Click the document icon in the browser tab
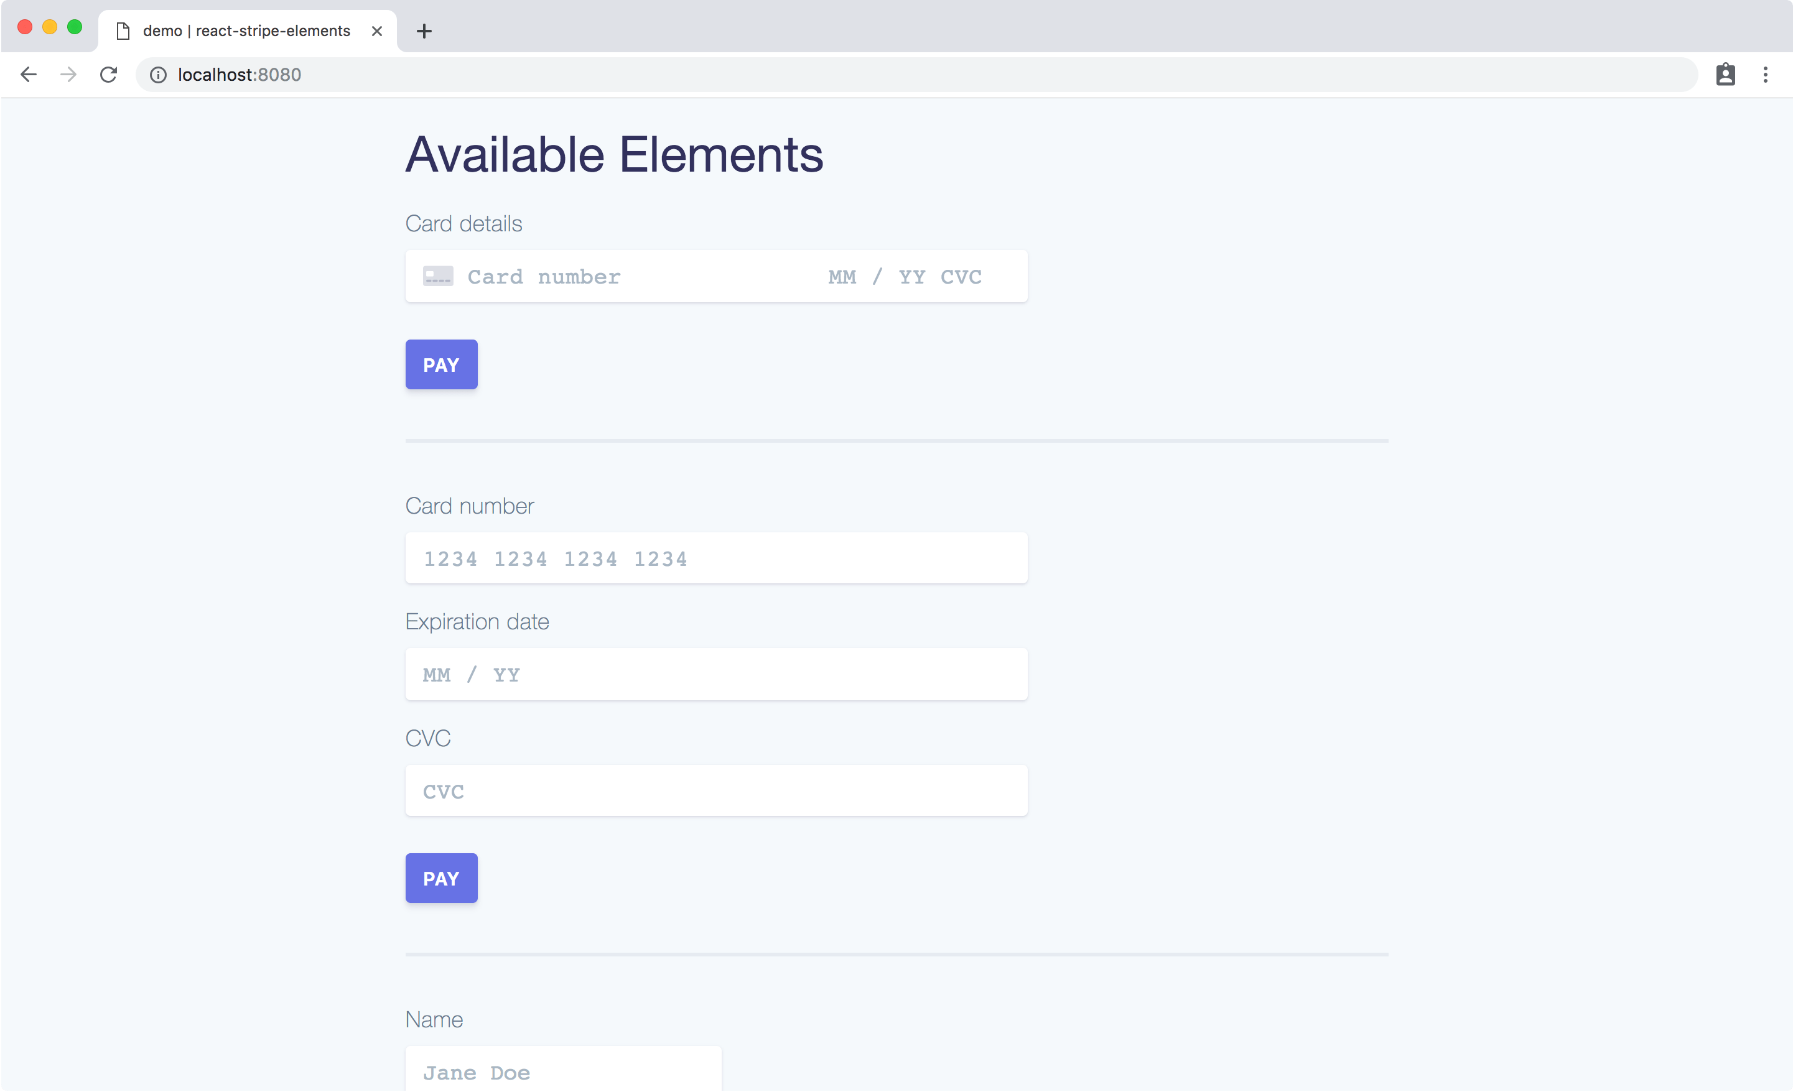 pos(121,30)
